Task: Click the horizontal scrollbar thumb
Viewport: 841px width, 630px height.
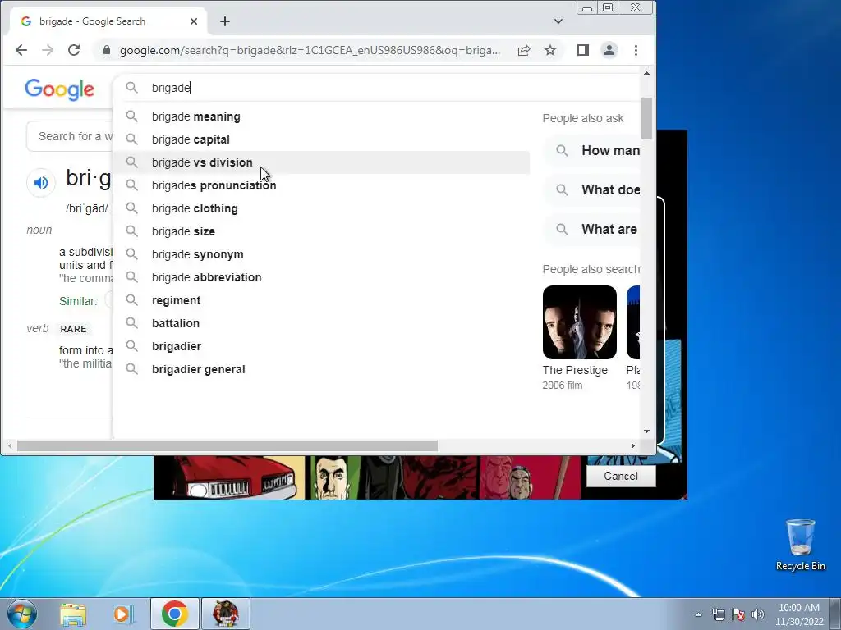Action: (227, 445)
